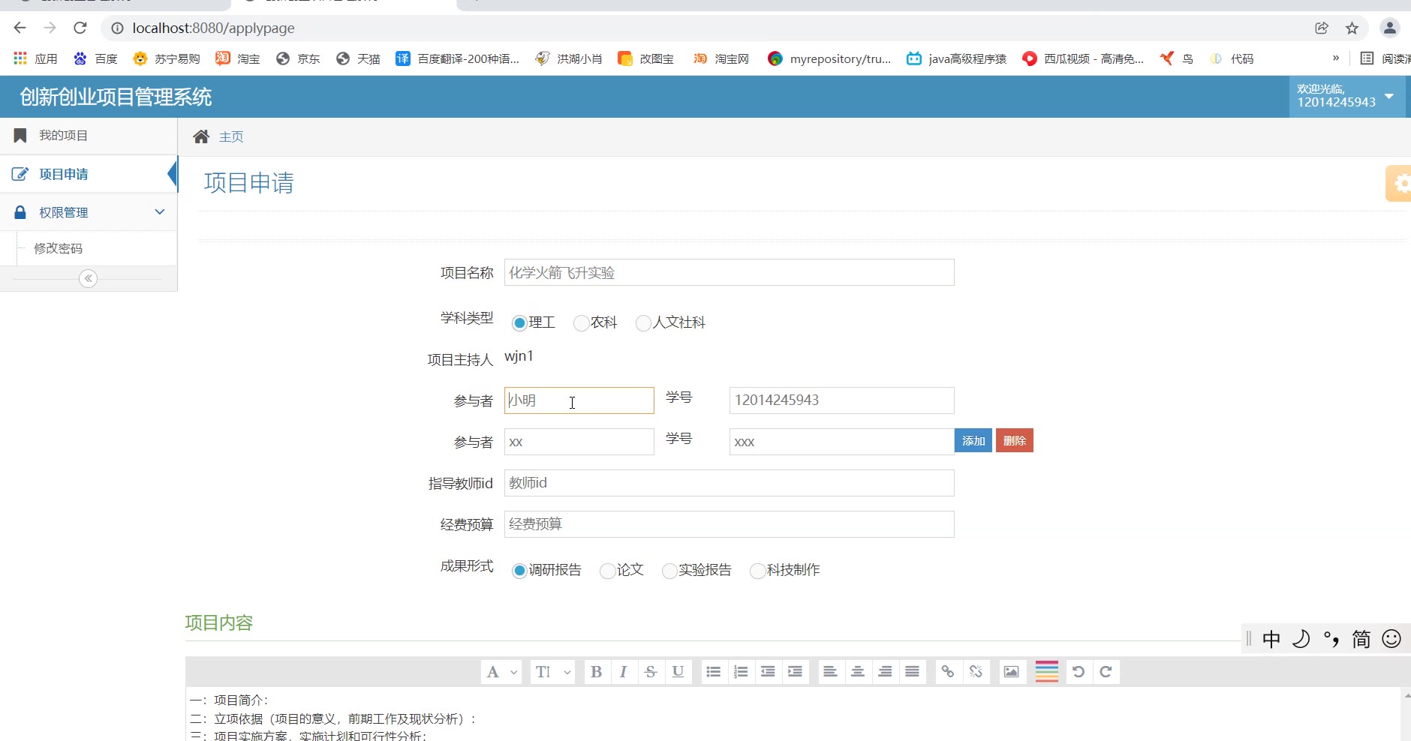This screenshot has height=741, width=1411.
Task: Toggle Underline in editor toolbar
Action: point(678,672)
